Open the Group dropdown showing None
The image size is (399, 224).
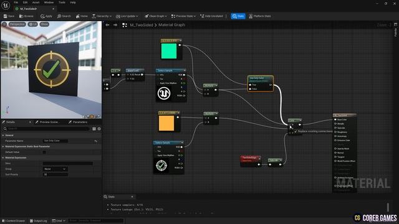[55, 169]
